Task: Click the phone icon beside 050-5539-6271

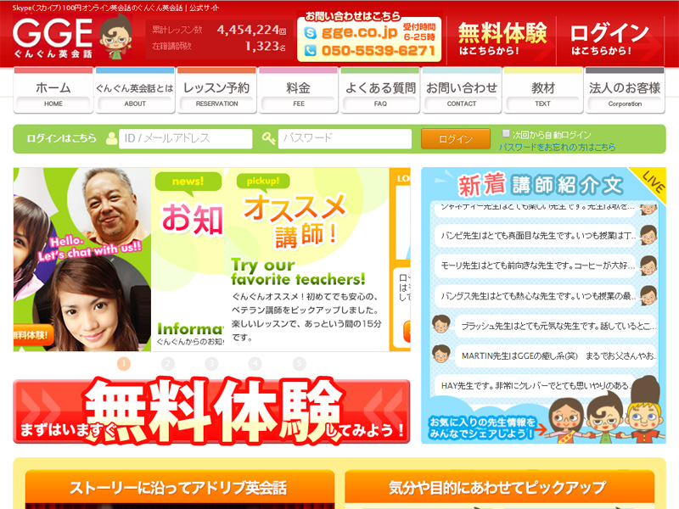Action: 310,51
